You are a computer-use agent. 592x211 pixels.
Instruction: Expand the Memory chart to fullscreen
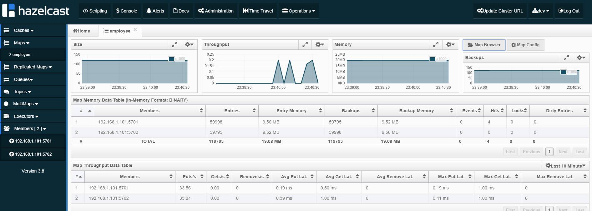point(436,44)
